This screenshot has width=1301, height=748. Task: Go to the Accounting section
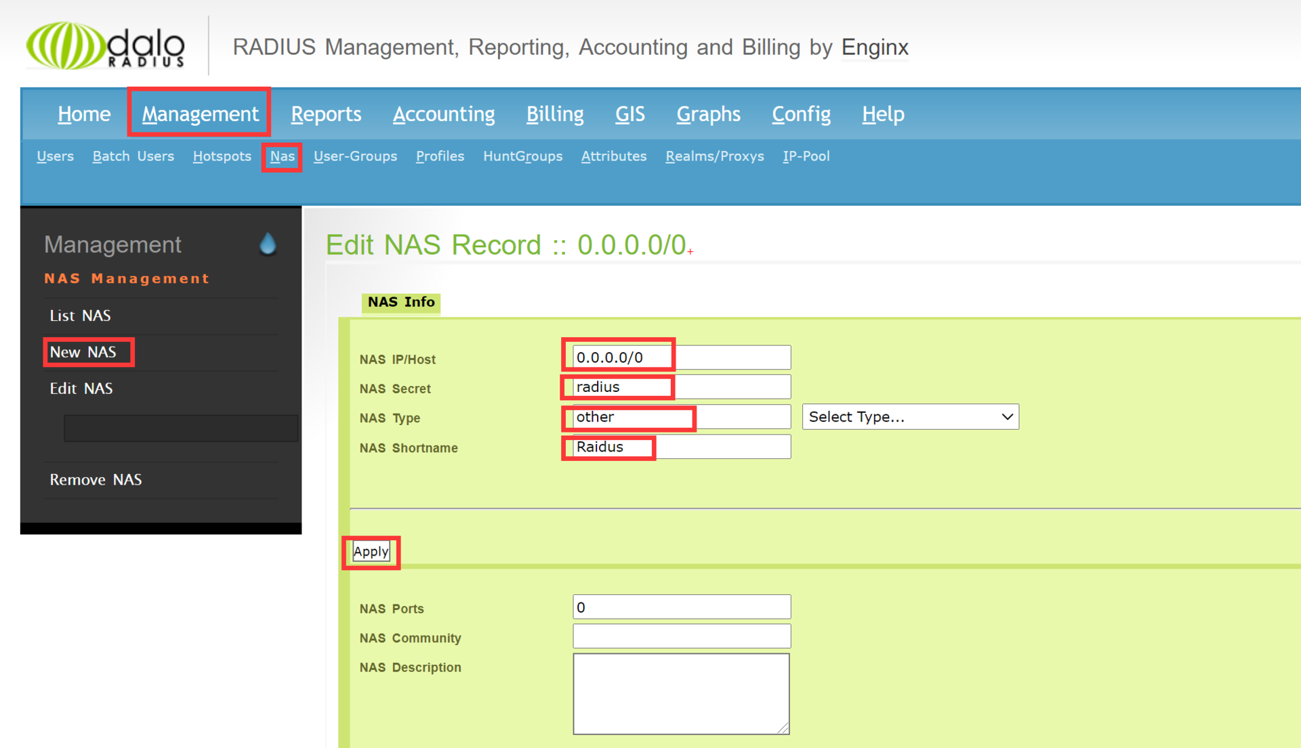[443, 114]
